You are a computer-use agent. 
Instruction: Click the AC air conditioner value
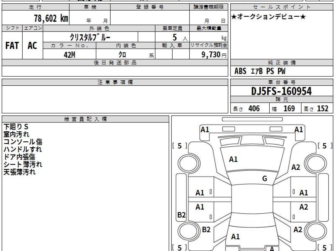point(32,45)
